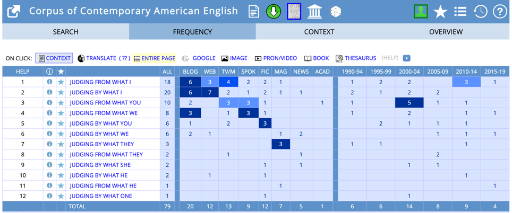Viewport: 512px width, 213px height.
Task: Open the history clock icon
Action: click(x=480, y=12)
